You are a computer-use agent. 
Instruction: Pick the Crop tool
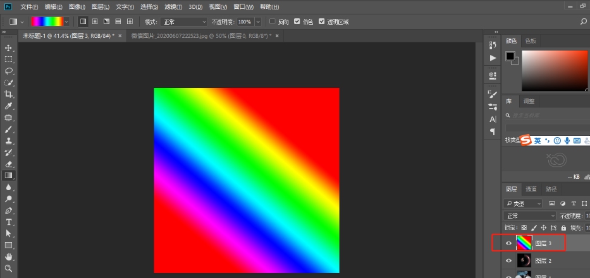(9, 94)
